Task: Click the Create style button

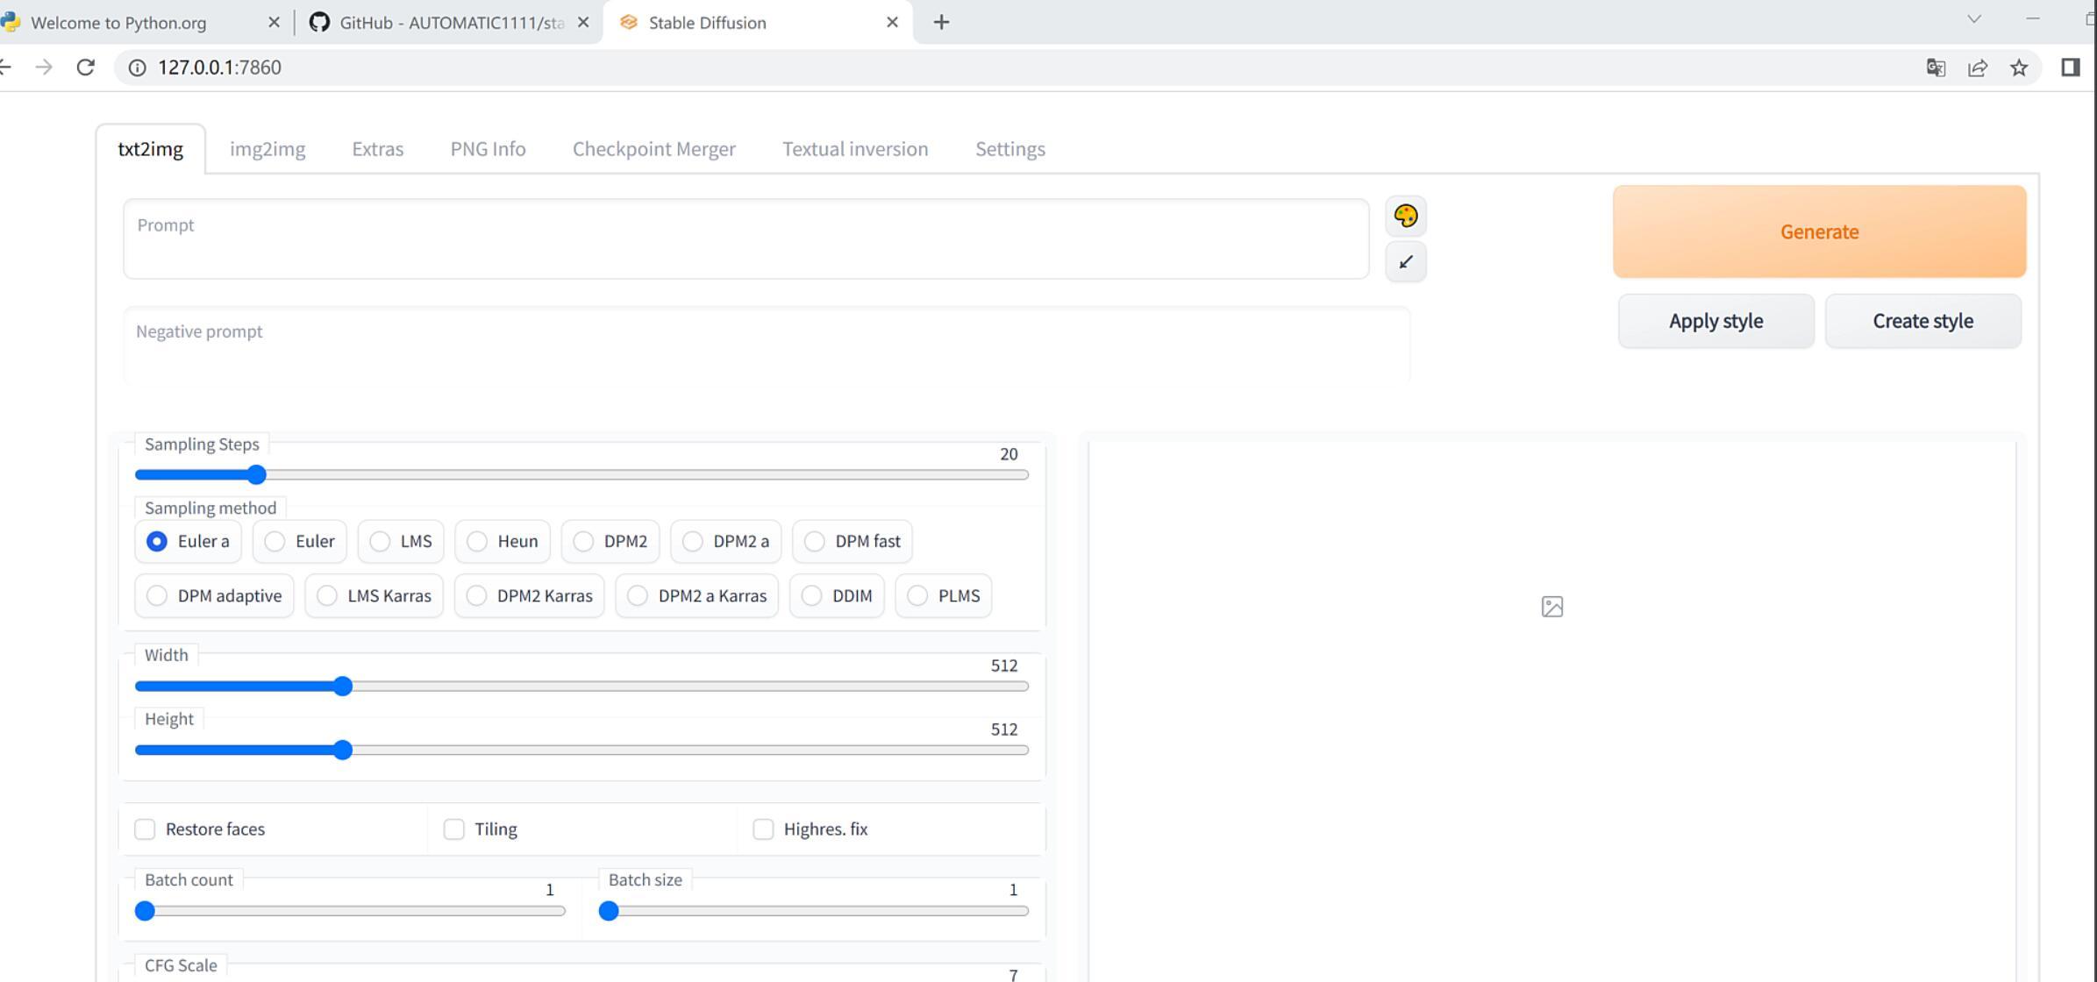Action: [x=1922, y=321]
